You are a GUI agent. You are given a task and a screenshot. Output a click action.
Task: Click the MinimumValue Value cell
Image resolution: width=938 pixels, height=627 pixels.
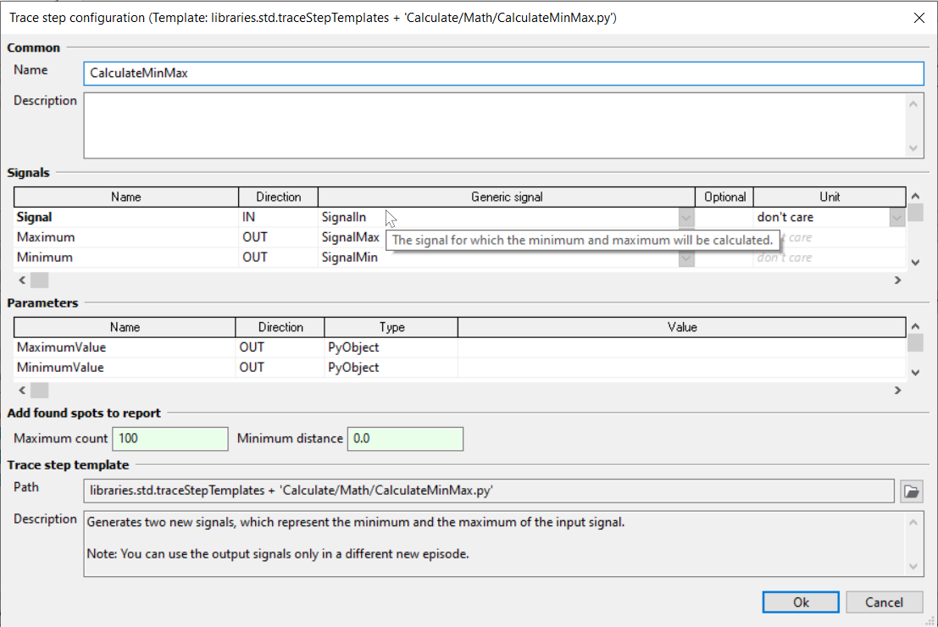682,368
